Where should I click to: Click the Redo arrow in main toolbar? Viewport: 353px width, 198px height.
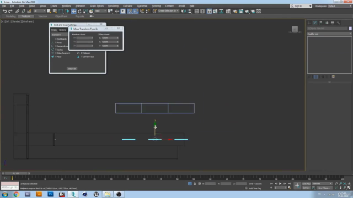pos(10,11)
